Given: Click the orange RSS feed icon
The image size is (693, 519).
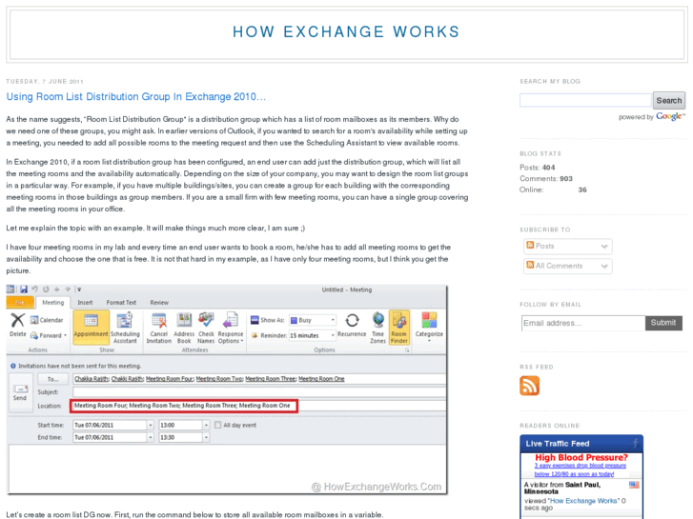Looking at the screenshot, I should pos(529,386).
